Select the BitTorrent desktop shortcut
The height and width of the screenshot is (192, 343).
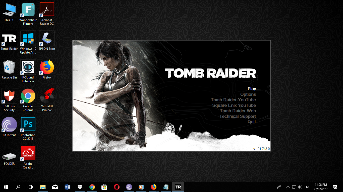(x=9, y=127)
